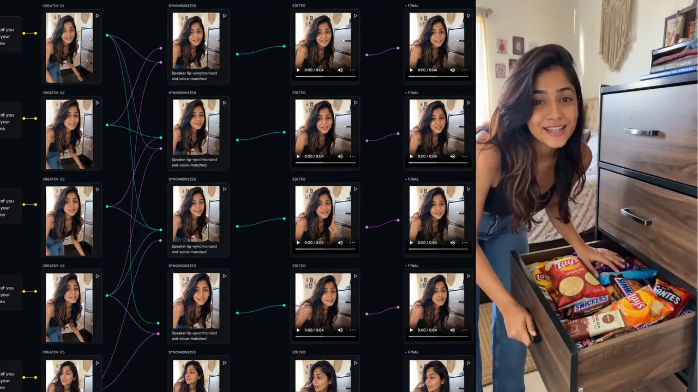Viewport: 698px width, 392px height.
Task: Click the corner play icon on Creator 03 row's Final card
Action: [468, 189]
